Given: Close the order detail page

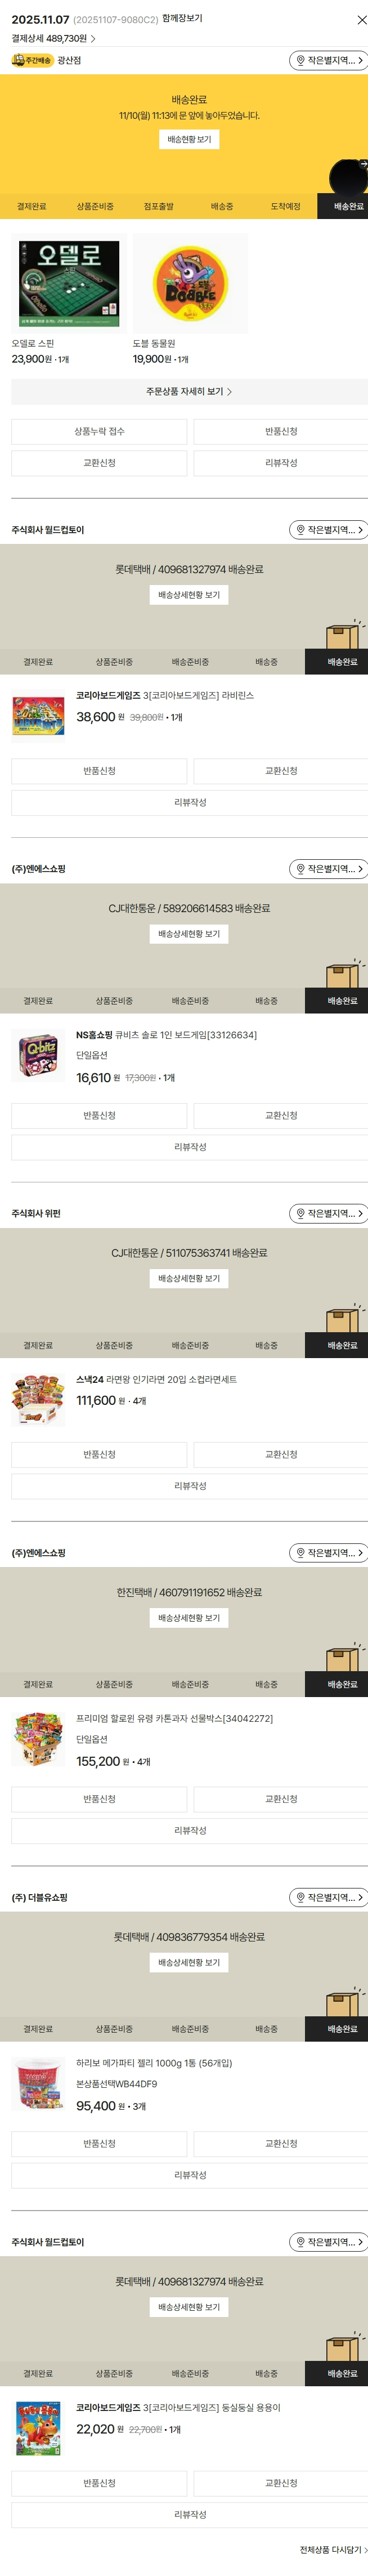Looking at the screenshot, I should tap(361, 20).
